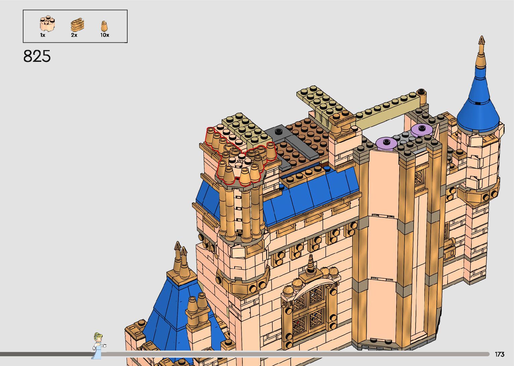Screen dimensions: 514x366
Task: Click the spiral horn ornament above the window
Action: click(311, 263)
